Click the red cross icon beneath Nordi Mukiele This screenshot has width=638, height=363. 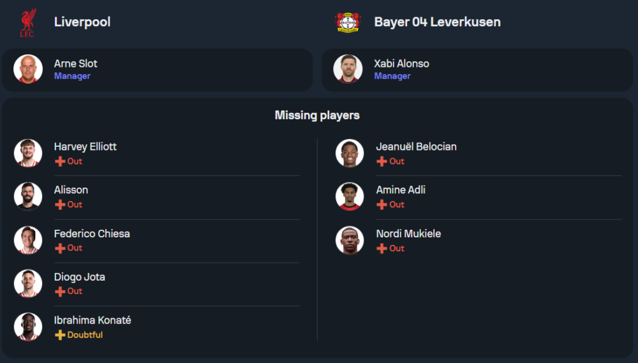(x=382, y=248)
